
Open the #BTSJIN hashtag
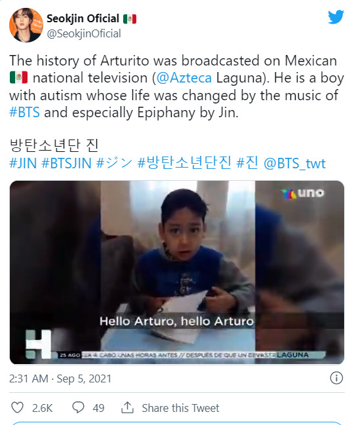(x=66, y=164)
